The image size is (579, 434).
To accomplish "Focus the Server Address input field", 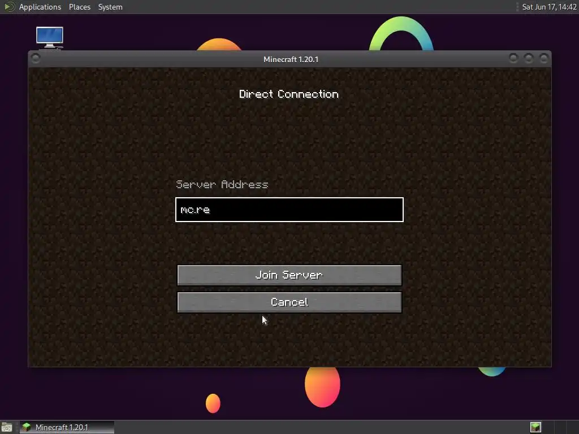I will (289, 210).
